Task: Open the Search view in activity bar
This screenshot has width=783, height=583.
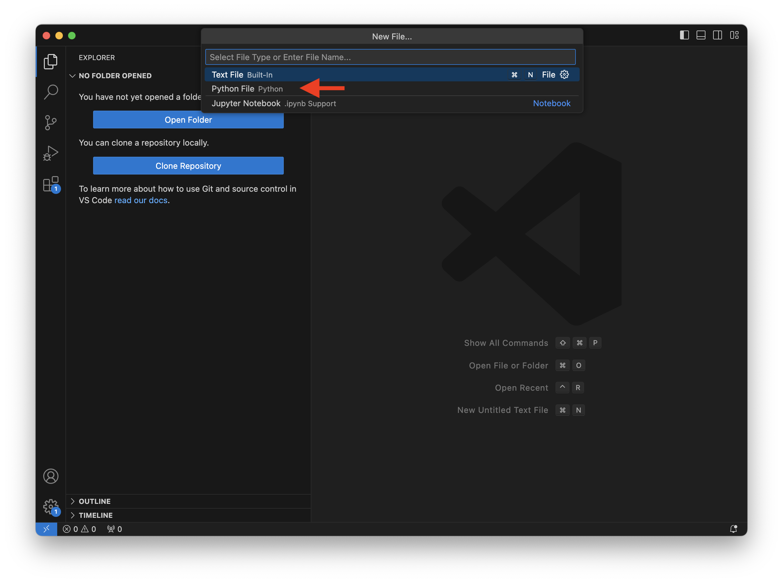Action: pos(51,92)
